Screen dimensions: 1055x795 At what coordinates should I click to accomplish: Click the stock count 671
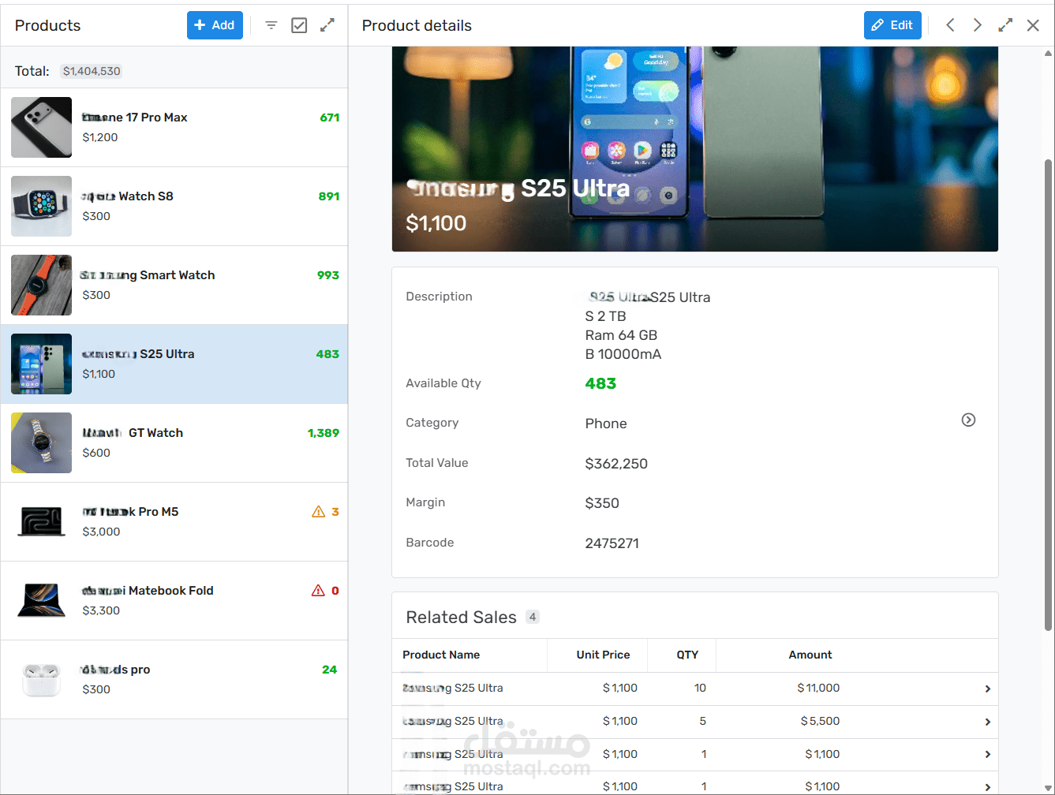330,118
